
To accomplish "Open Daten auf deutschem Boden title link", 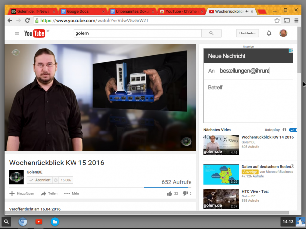I will pyautogui.click(x=266, y=167).
